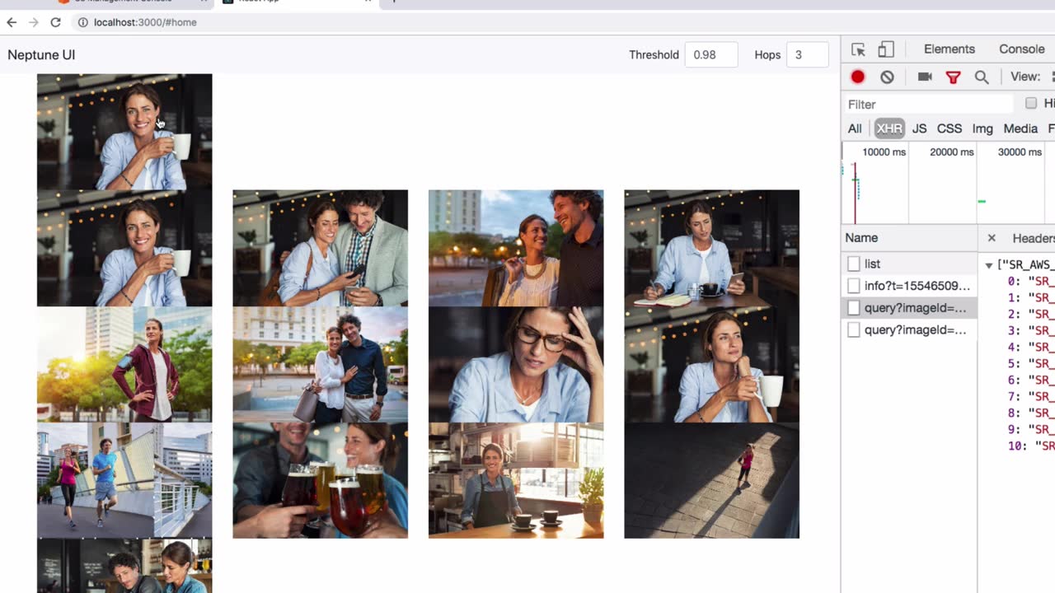
Task: Stop recording the network log
Action: tap(858, 77)
